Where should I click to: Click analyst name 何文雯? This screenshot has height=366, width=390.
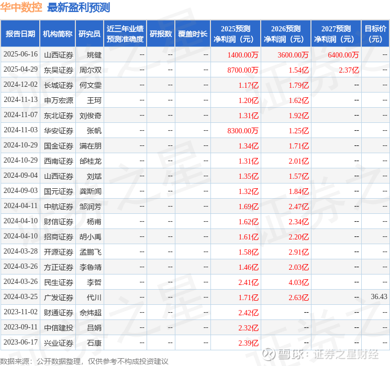pyautogui.click(x=91, y=85)
